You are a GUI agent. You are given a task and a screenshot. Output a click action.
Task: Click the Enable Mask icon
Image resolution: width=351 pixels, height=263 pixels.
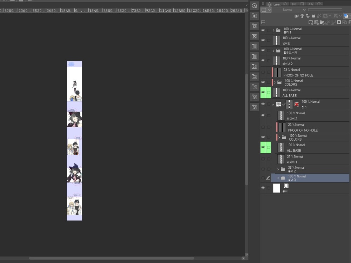click(325, 16)
